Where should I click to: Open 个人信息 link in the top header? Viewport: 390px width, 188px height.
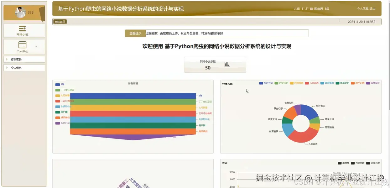pos(362,9)
